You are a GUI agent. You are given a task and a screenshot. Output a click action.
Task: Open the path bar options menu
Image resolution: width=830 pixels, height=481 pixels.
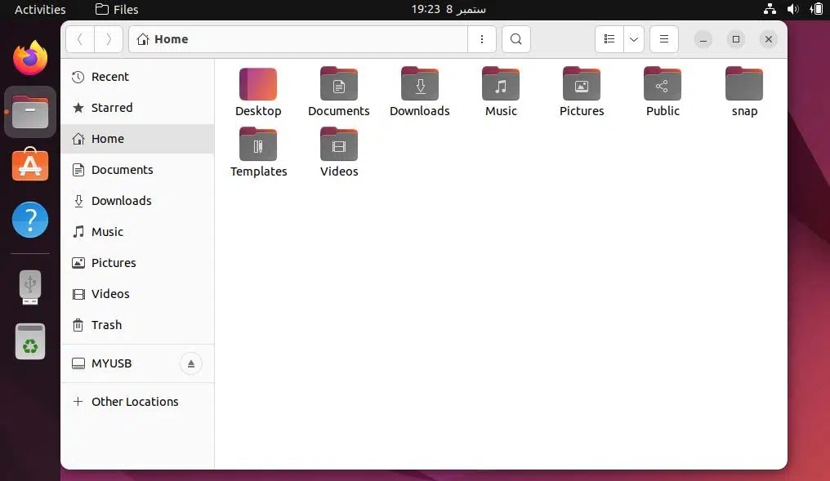click(x=481, y=39)
